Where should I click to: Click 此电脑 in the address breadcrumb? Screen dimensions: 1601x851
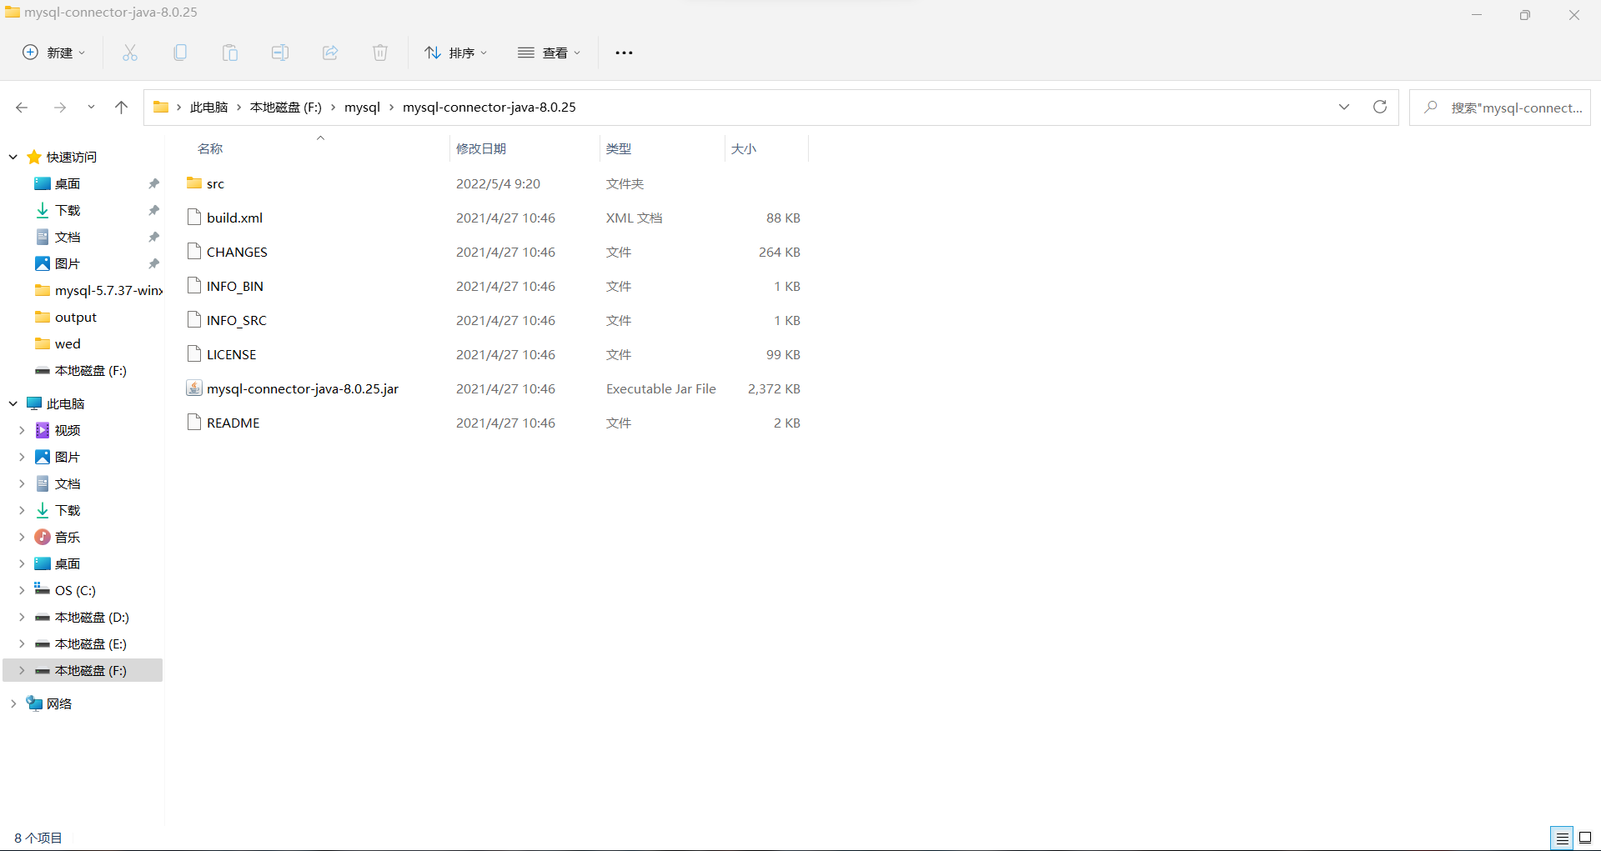click(208, 107)
